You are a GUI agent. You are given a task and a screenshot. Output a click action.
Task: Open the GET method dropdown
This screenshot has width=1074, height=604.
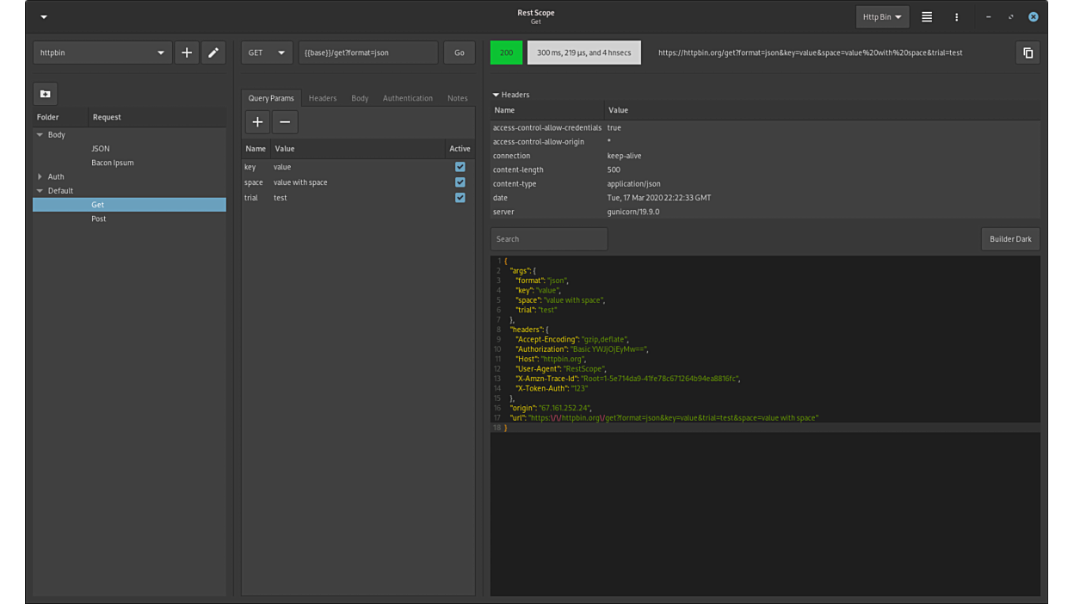coord(267,52)
